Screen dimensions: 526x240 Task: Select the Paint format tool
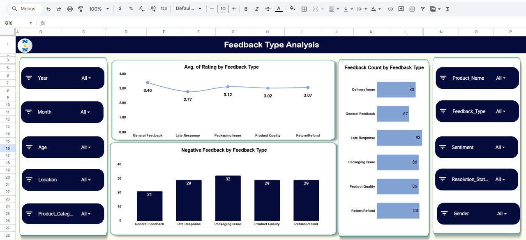point(80,9)
